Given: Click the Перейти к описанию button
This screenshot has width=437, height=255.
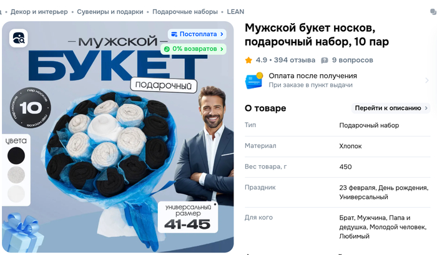Looking at the screenshot, I should click(x=391, y=108).
